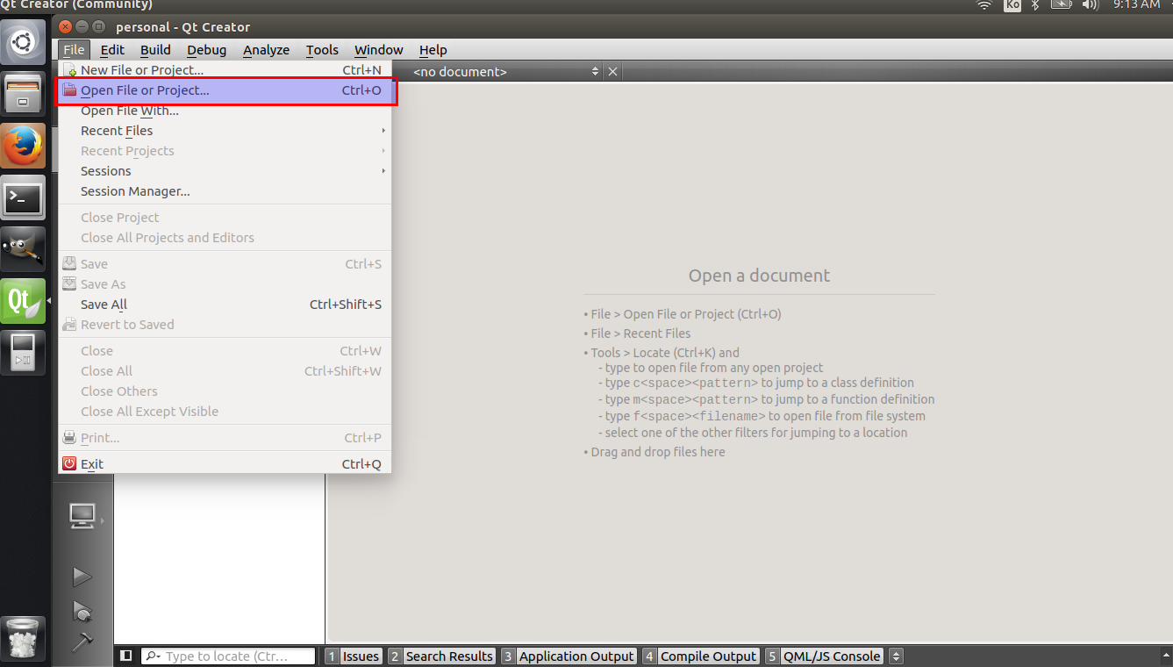Viewport: 1173px width, 667px height.
Task: Open Session Manager...
Action: pyautogui.click(x=224, y=191)
